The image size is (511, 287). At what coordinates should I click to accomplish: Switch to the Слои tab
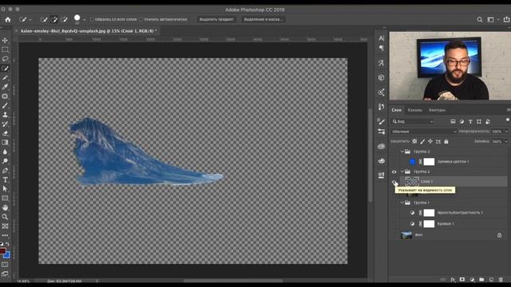coord(396,110)
